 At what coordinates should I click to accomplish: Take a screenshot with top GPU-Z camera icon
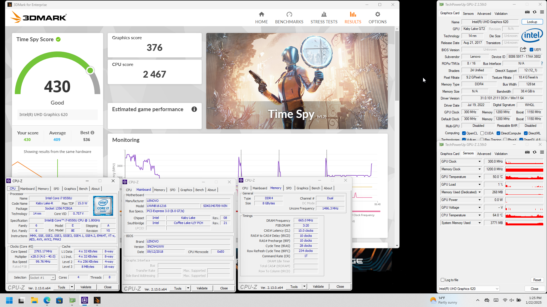527,12
